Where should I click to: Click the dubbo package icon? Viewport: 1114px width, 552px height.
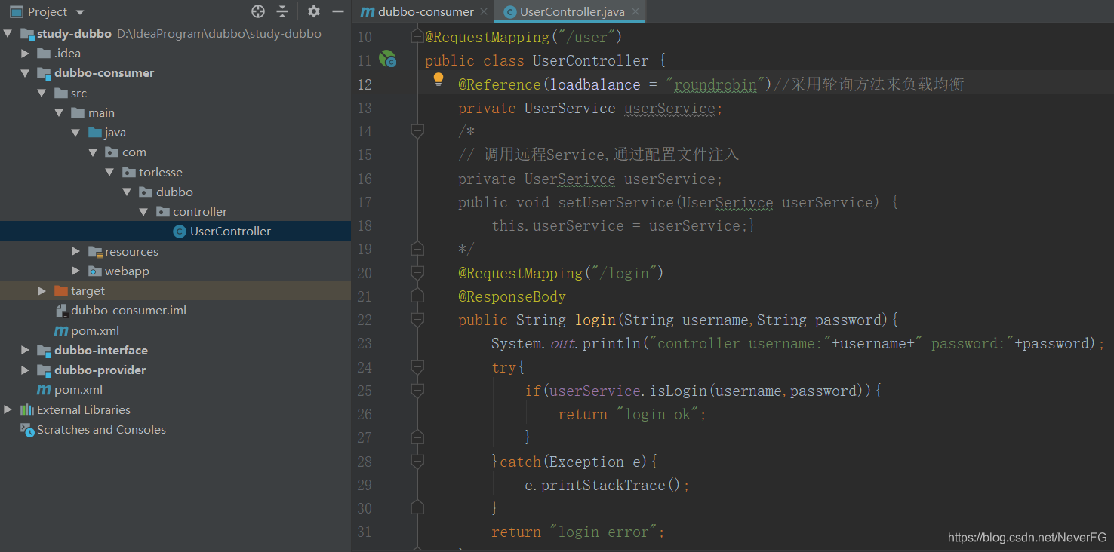146,192
